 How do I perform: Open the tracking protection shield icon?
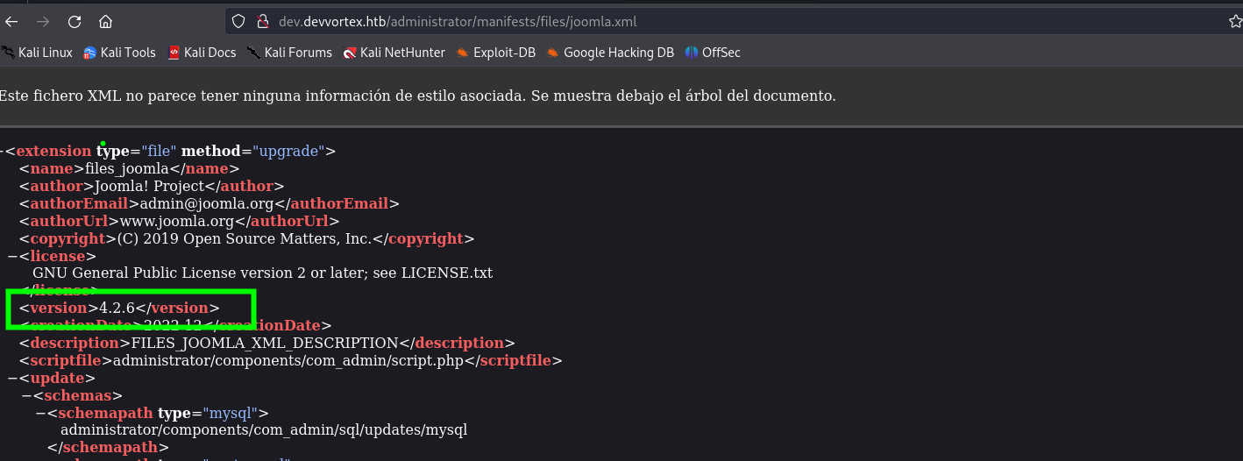(x=238, y=22)
